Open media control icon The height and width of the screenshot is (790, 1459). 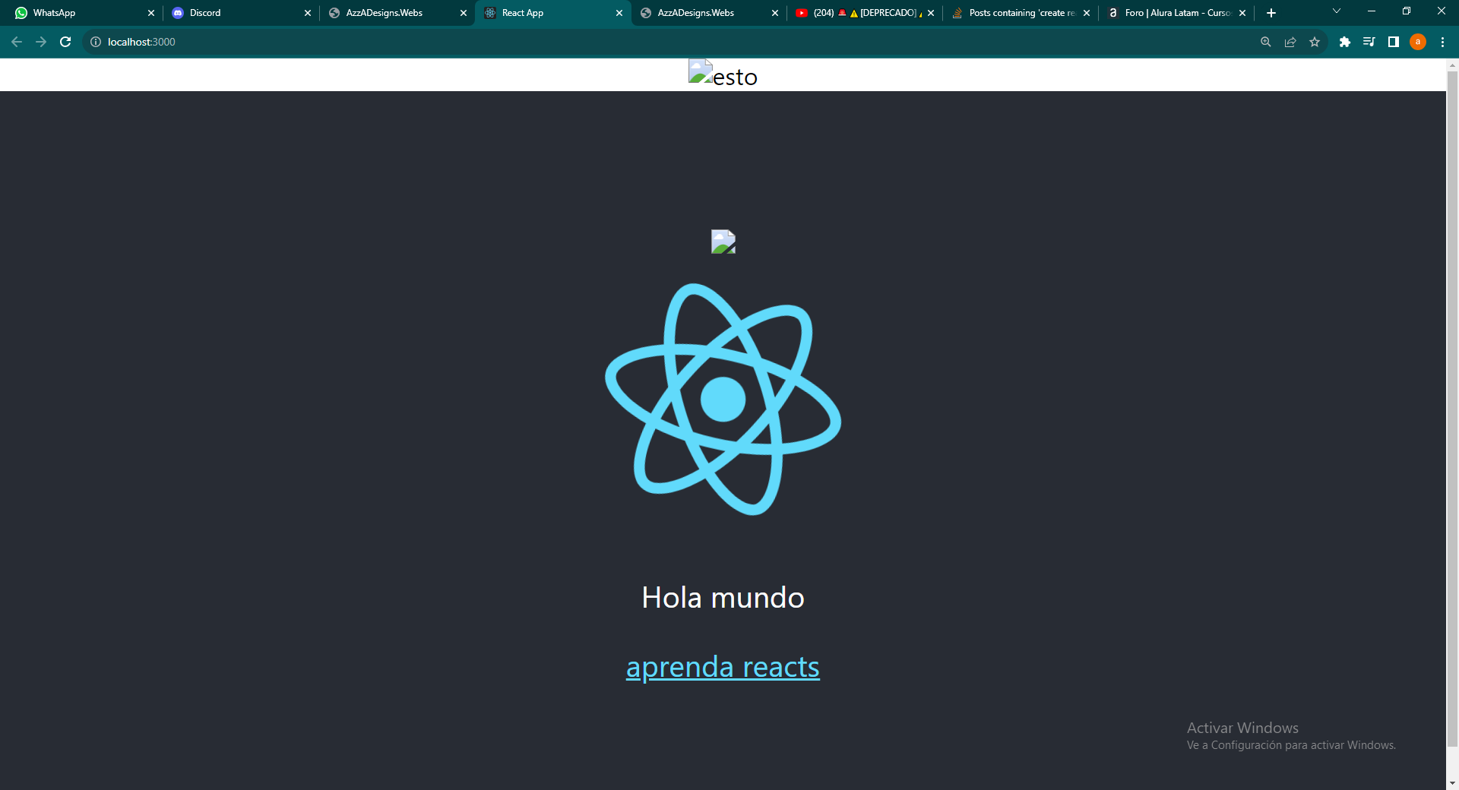[x=1369, y=42]
